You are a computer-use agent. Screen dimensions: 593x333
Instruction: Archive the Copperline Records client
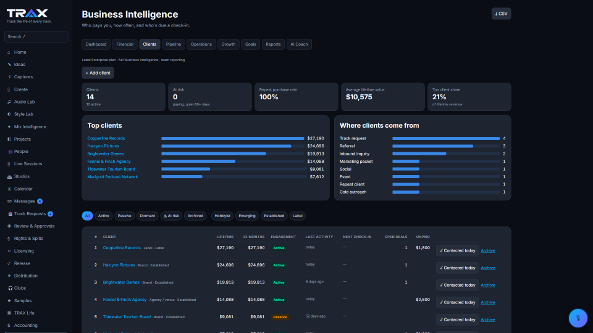pos(488,251)
